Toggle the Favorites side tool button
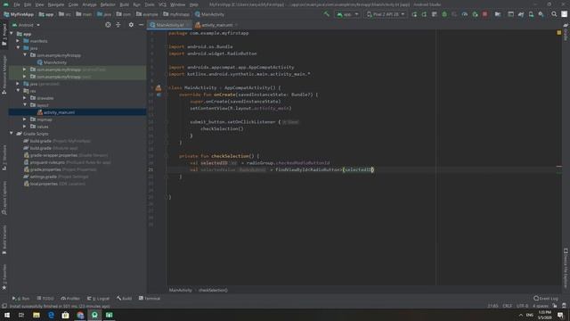This screenshot has width=570, height=321. click(x=4, y=277)
